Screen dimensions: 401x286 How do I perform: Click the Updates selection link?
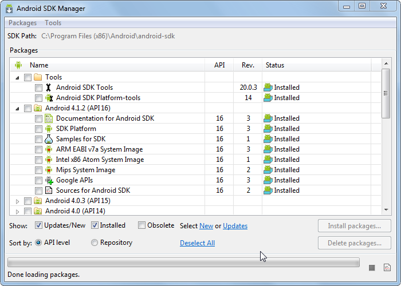235,226
